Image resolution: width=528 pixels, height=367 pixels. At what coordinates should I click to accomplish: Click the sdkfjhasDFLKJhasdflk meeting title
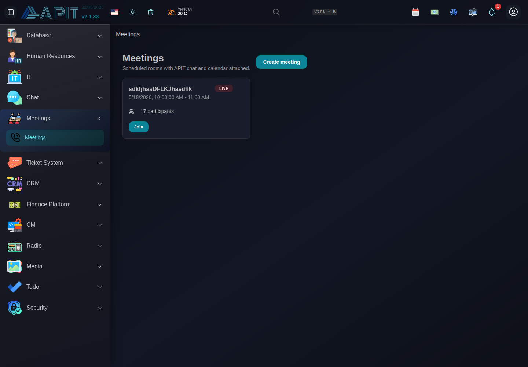[160, 89]
